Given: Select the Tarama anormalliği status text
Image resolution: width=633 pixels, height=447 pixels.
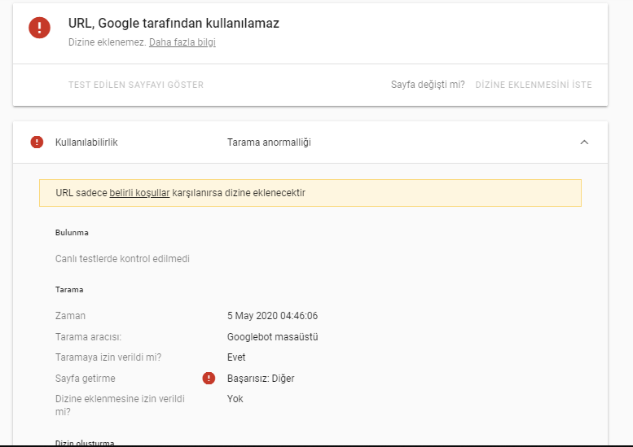Looking at the screenshot, I should (268, 142).
